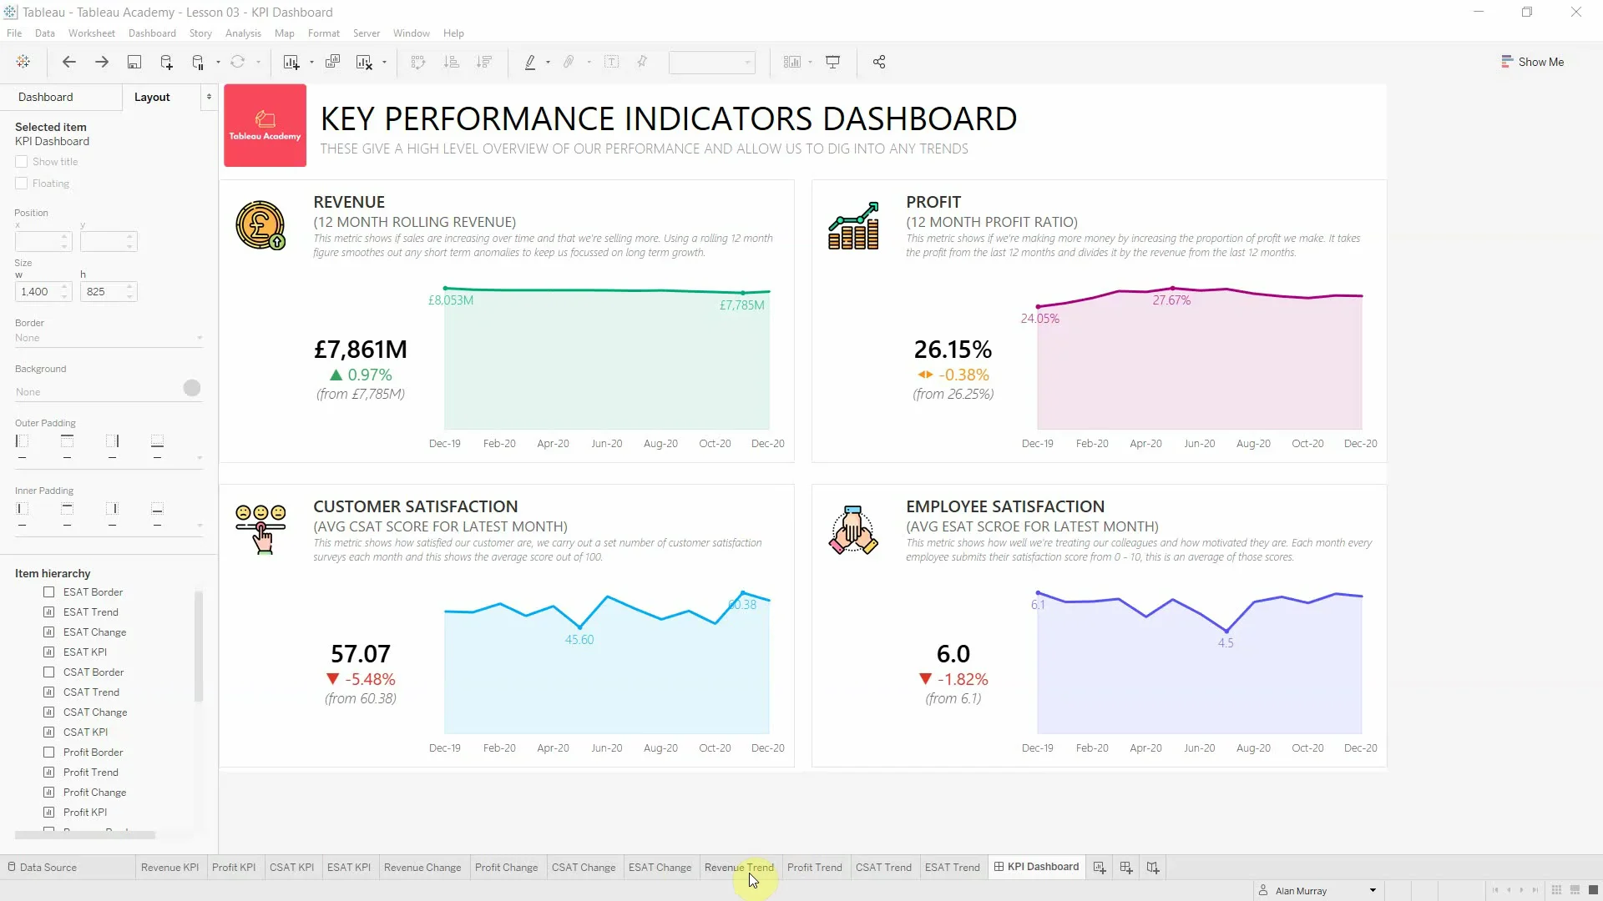Image resolution: width=1603 pixels, height=901 pixels.
Task: Toggle the Floating checkbox
Action: [x=22, y=184]
